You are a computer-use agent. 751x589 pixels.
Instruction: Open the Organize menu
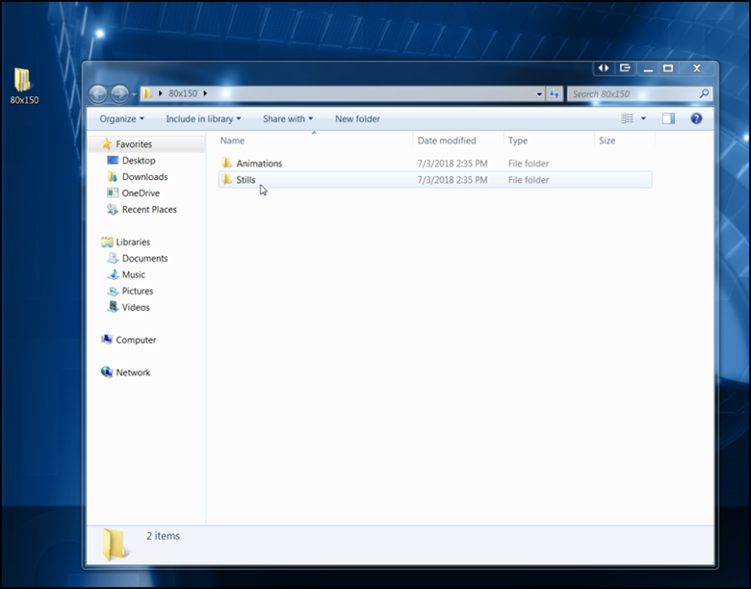tap(121, 118)
